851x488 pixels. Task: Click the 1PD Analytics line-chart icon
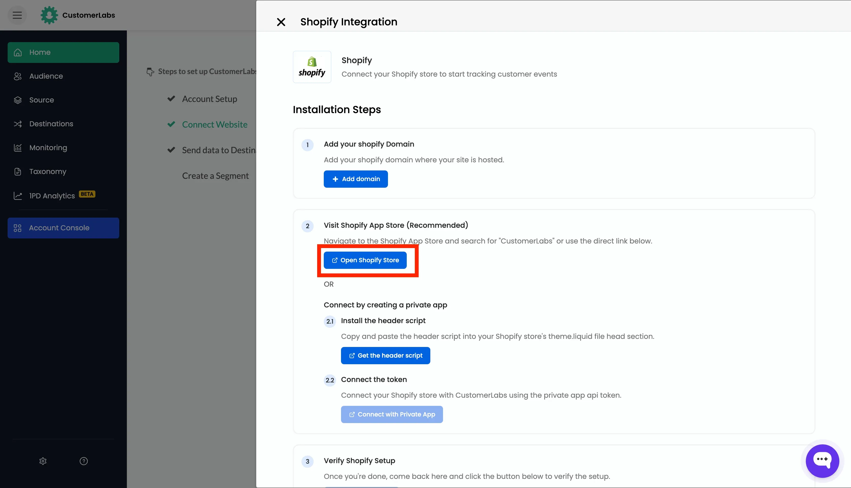pos(18,195)
